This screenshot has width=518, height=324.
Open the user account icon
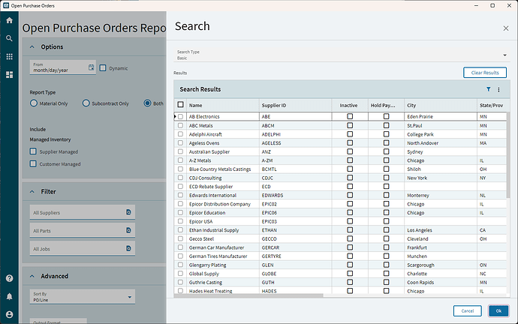9,314
